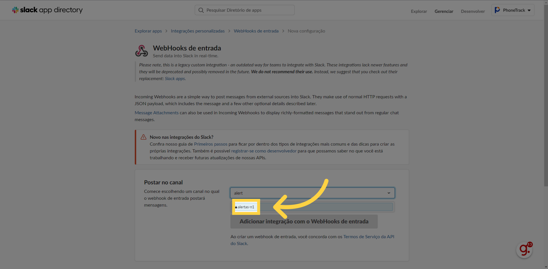
Task: Select the alertas-n1 channel option
Action: pos(312,207)
